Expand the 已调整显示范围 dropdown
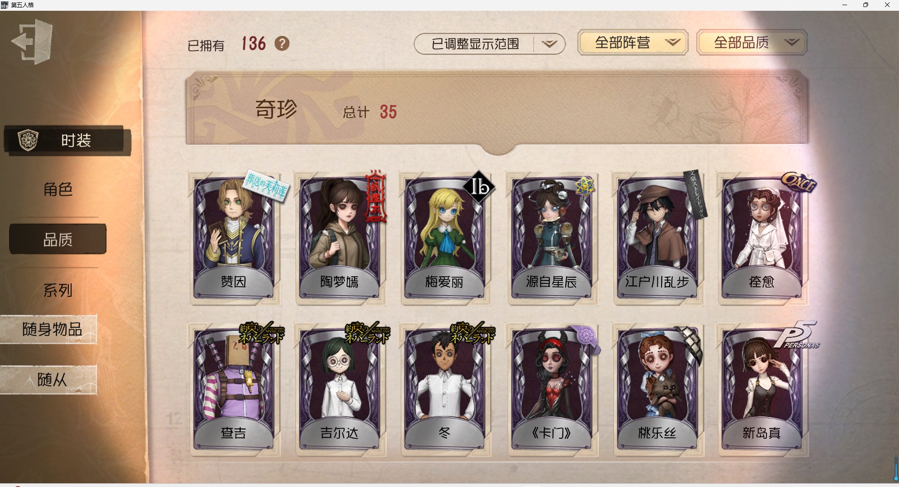The height and width of the screenshot is (487, 899). [x=489, y=44]
